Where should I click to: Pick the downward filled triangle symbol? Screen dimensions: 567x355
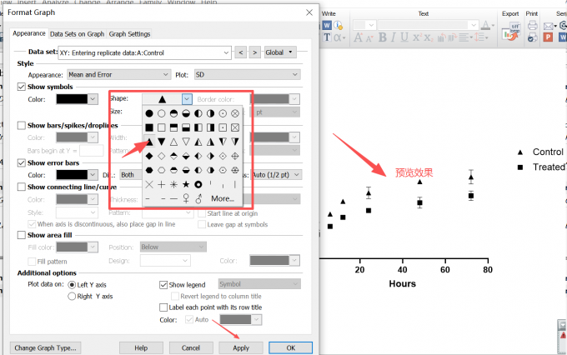162,142
